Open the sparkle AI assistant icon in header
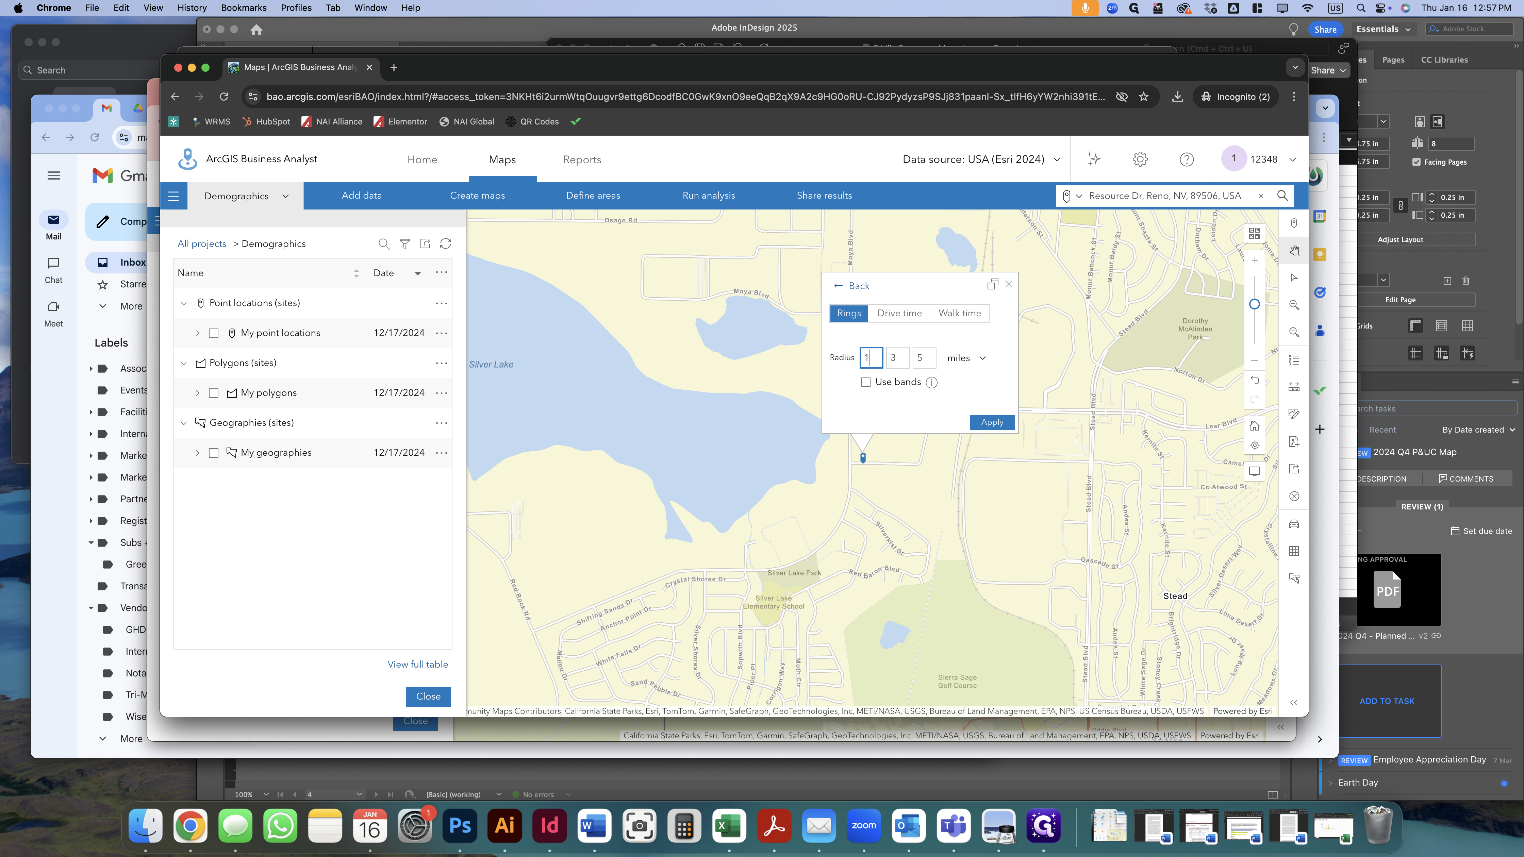Viewport: 1524px width, 857px height. click(1094, 159)
